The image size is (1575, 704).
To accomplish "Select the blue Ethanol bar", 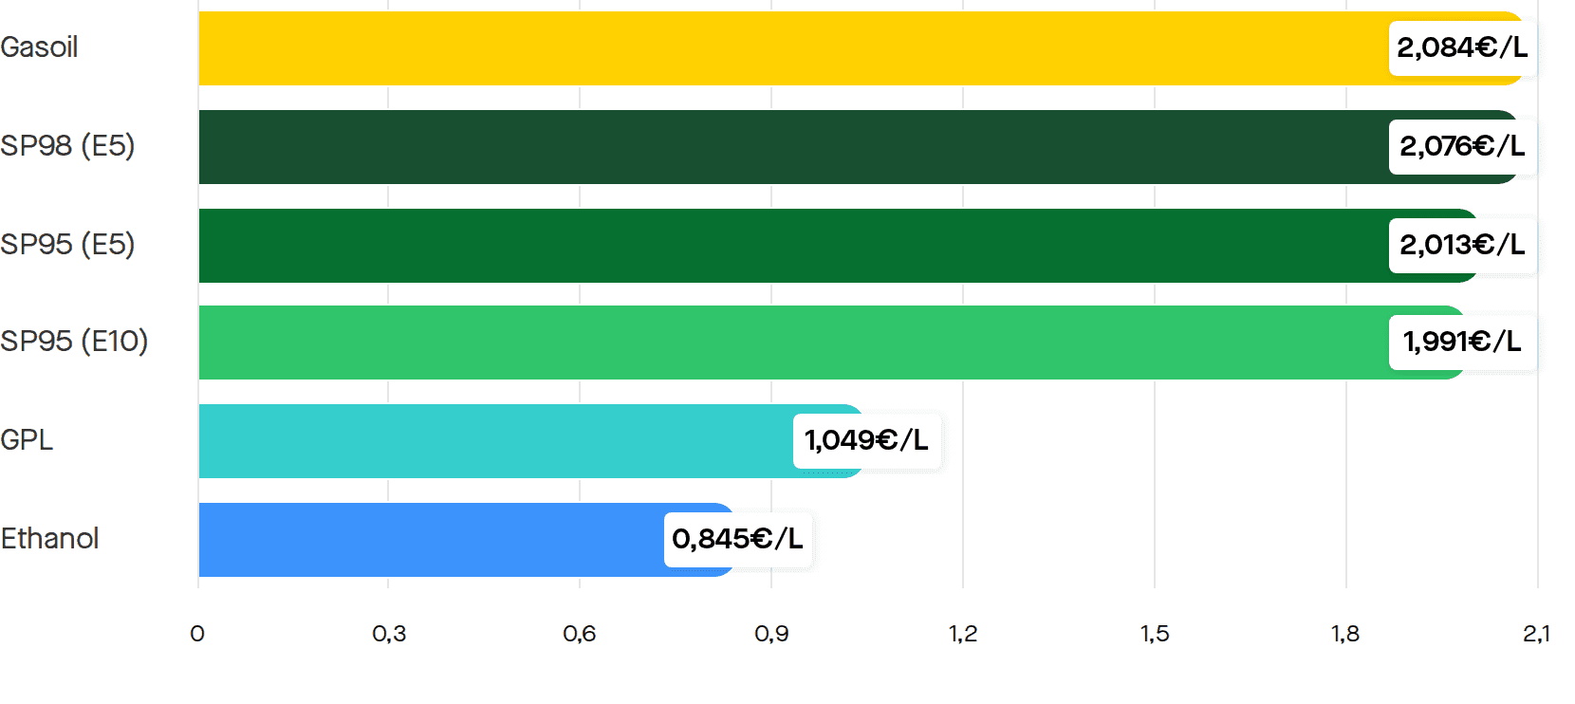I will (468, 540).
